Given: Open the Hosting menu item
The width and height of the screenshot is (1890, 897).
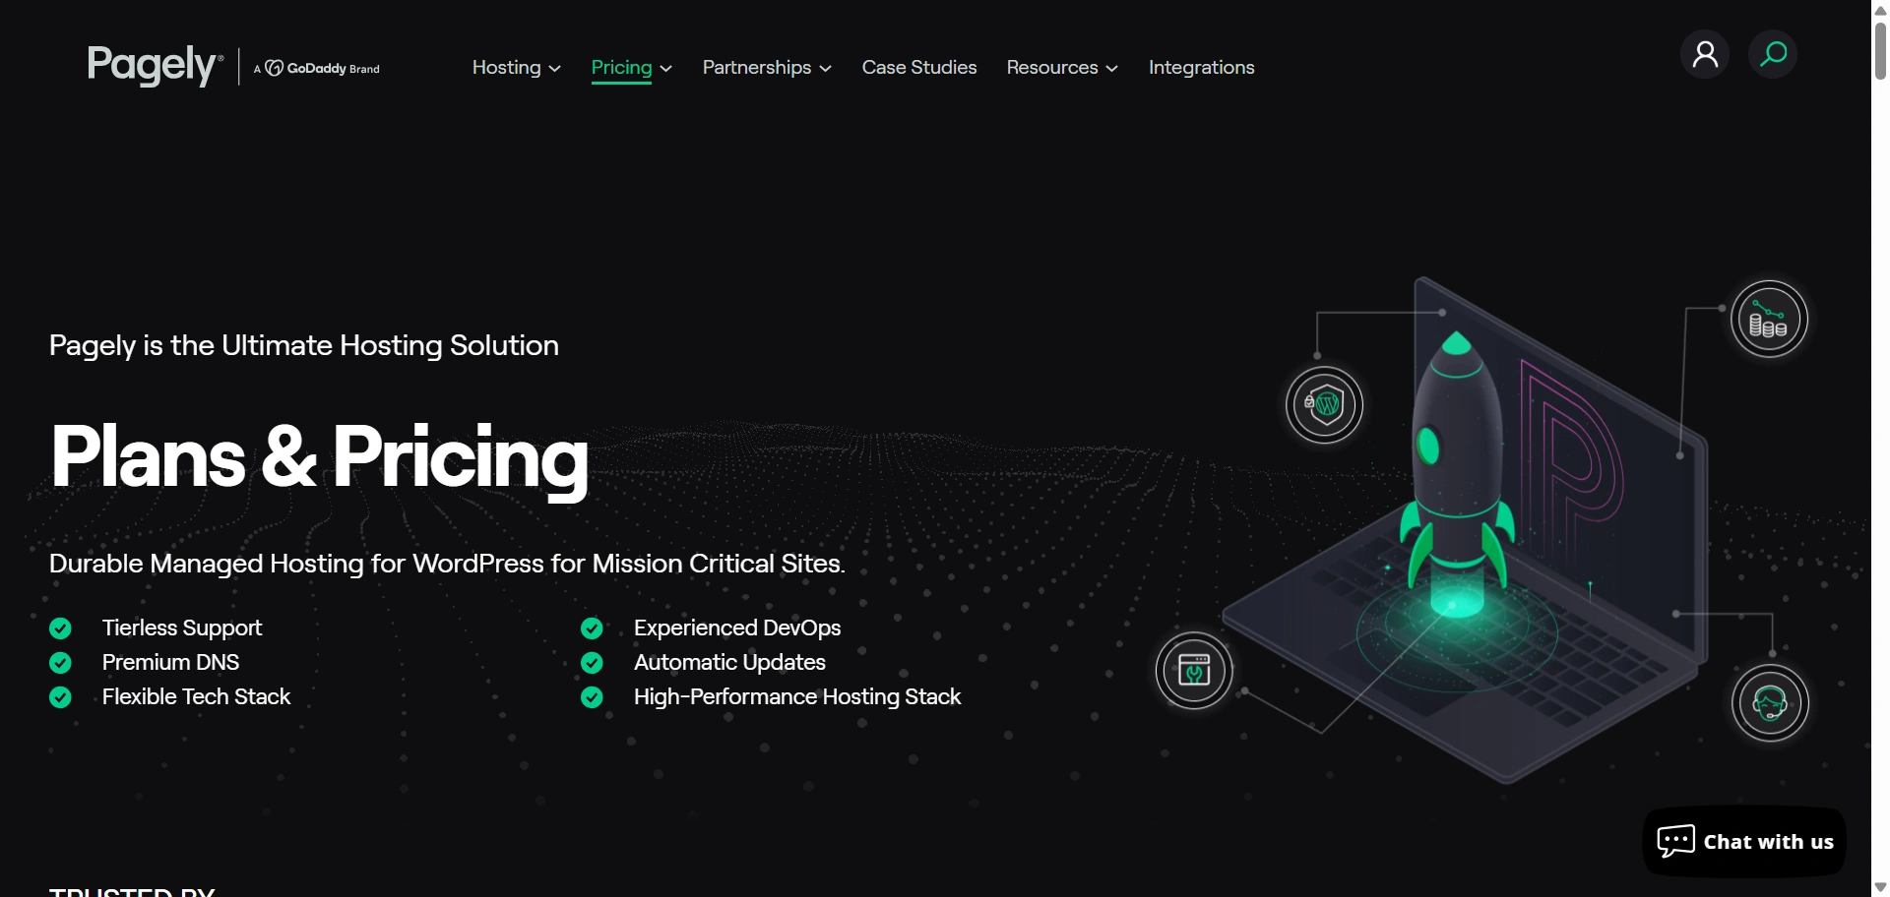Looking at the screenshot, I should pos(507,67).
